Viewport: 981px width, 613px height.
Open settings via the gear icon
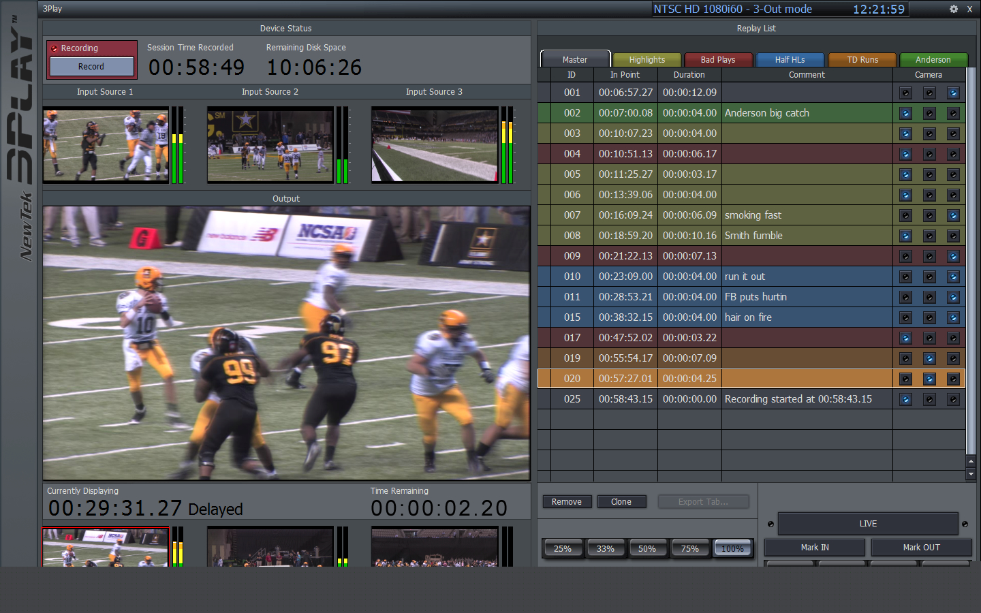coord(954,9)
